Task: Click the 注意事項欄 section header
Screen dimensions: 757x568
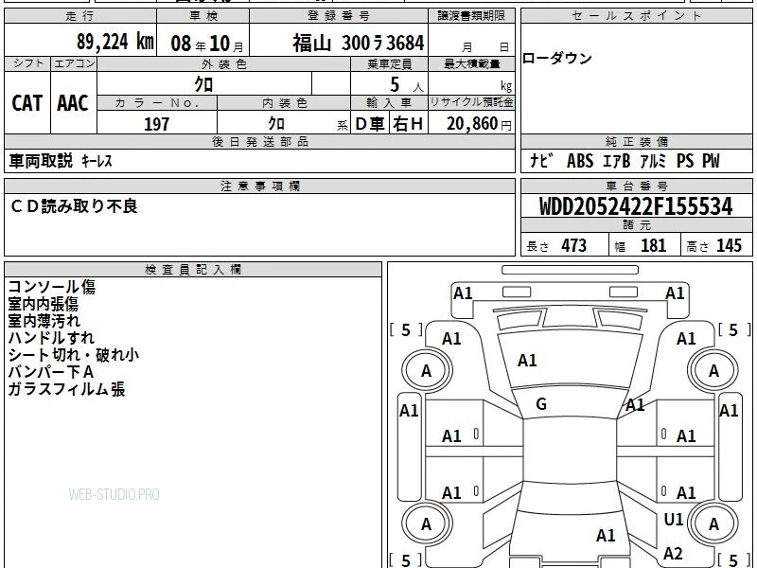Action: [259, 186]
